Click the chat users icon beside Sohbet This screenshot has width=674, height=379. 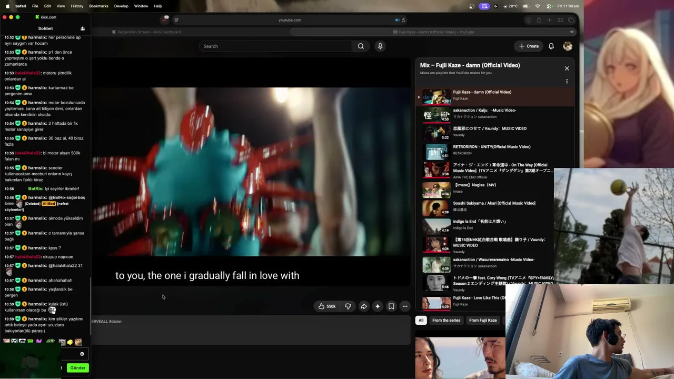(82, 28)
